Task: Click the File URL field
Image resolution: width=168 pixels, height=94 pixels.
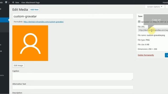Action: 153,30
